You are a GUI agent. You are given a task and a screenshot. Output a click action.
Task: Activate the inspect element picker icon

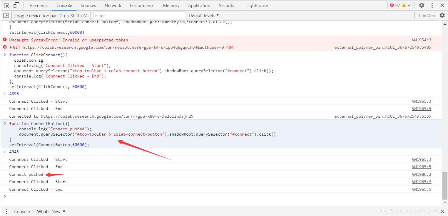coord(6,5)
